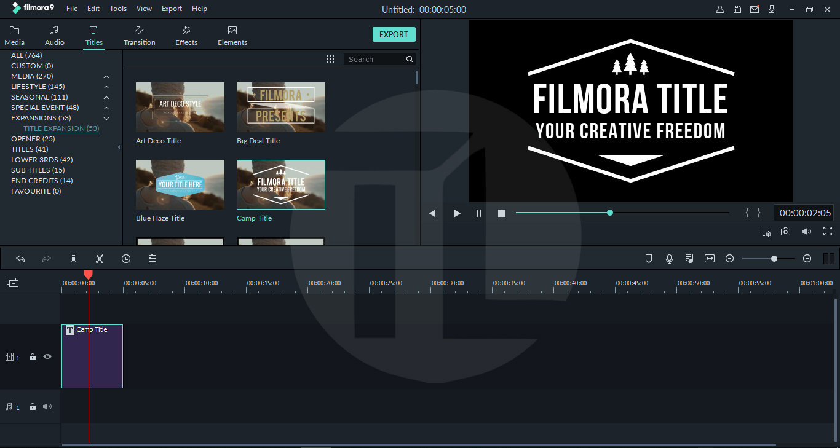Image resolution: width=840 pixels, height=448 pixels.
Task: Take a snapshot with camera icon
Action: (x=786, y=232)
